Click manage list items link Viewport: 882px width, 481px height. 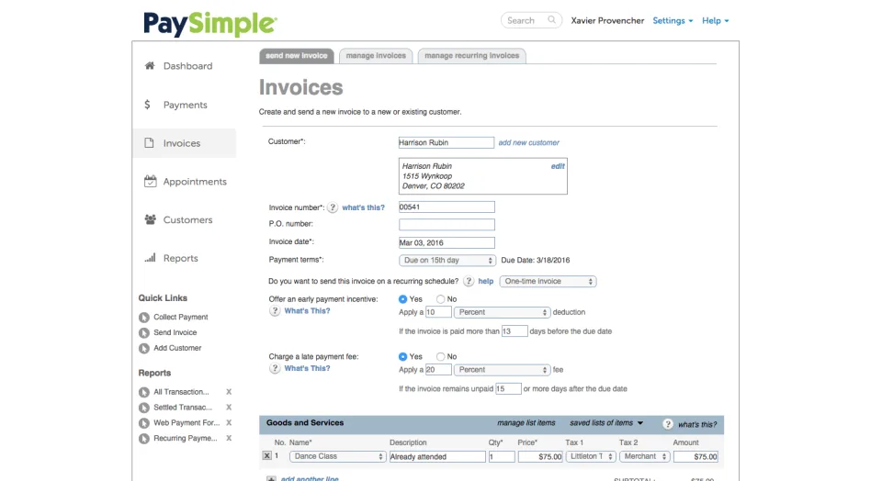coord(526,422)
